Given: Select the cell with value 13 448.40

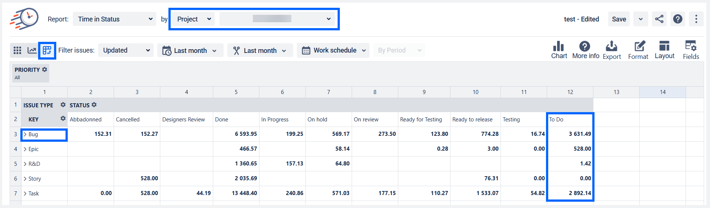Looking at the screenshot, I should (236, 193).
